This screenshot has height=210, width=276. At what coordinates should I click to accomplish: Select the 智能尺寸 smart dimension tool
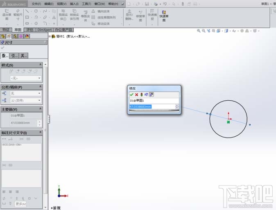18,15
